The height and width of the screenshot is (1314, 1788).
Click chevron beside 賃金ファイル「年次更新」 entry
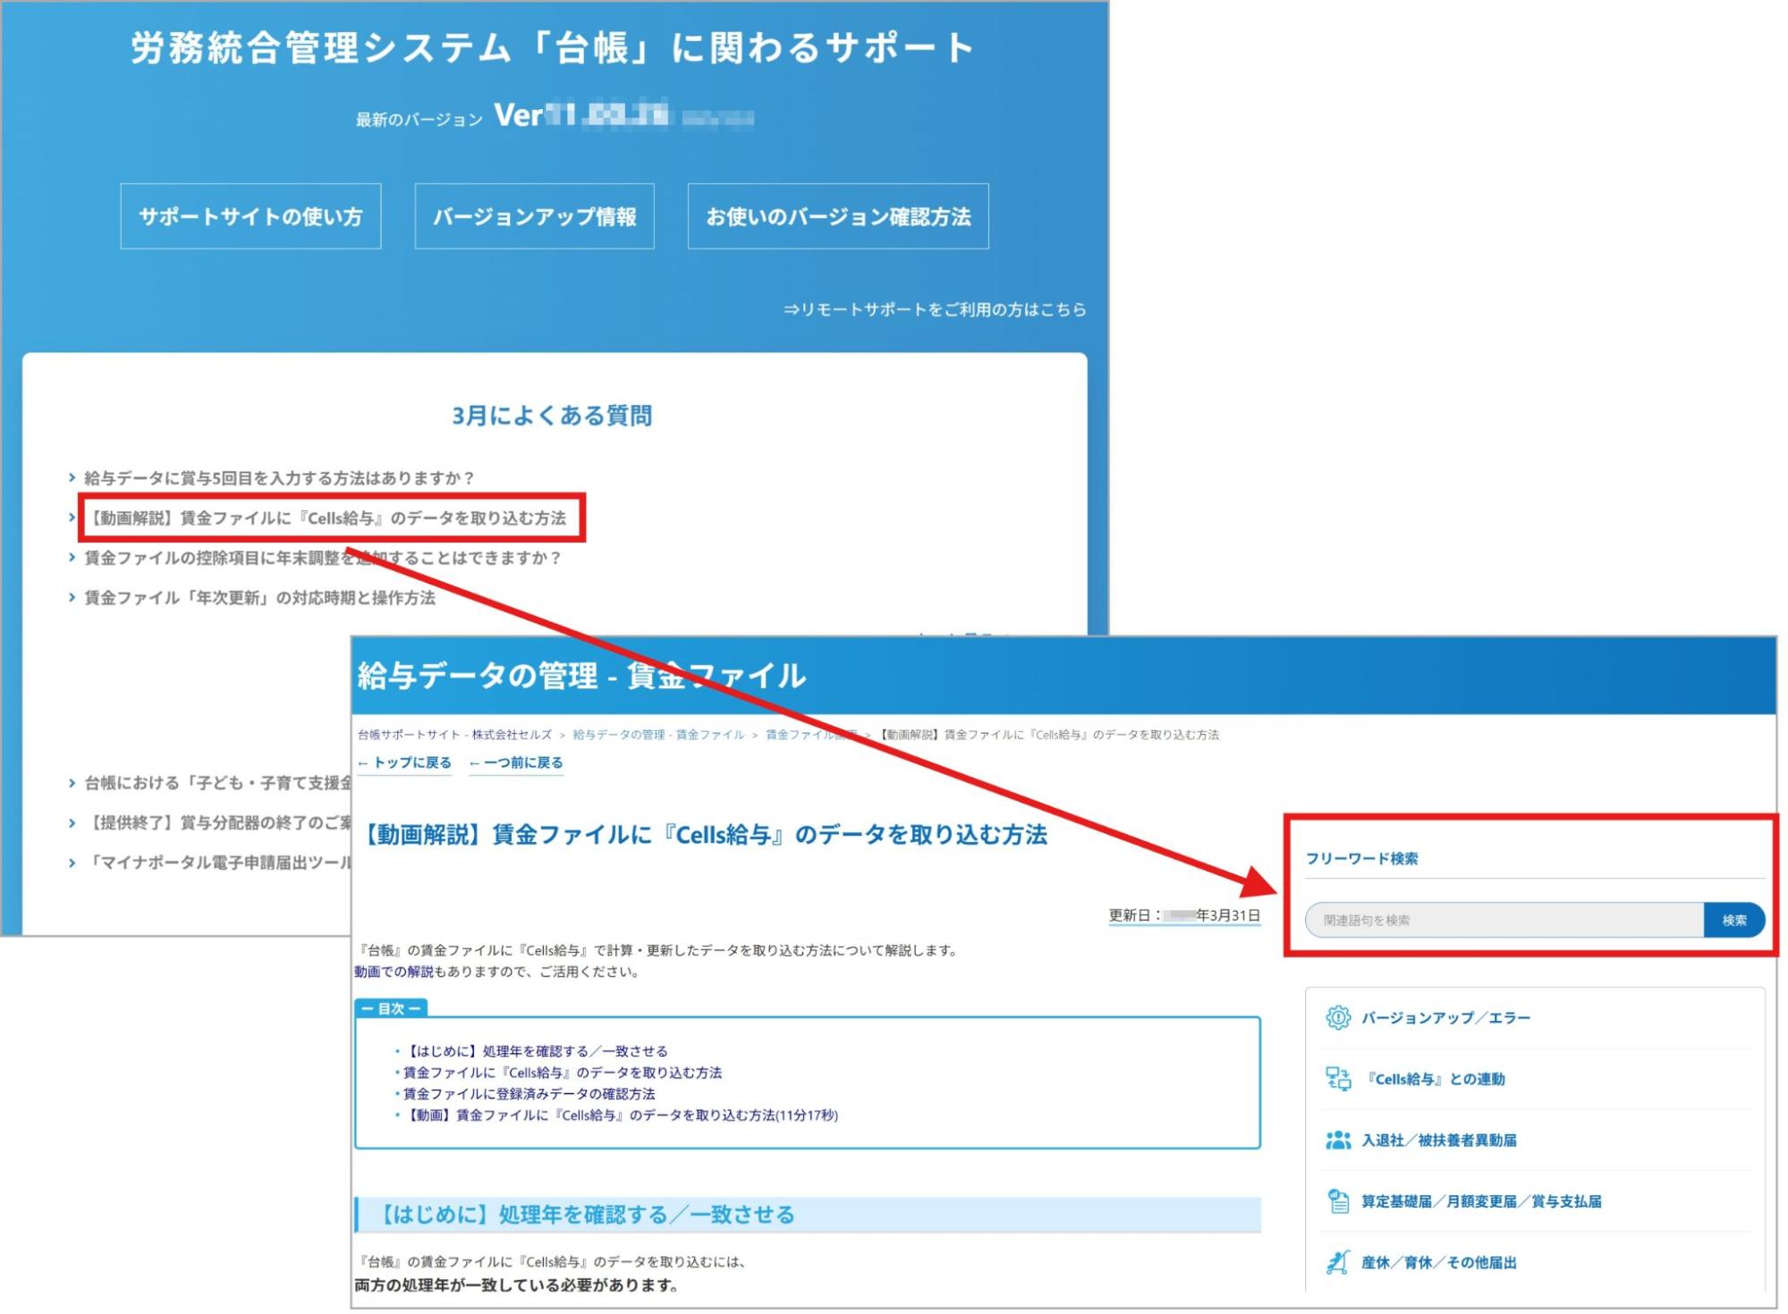click(72, 598)
